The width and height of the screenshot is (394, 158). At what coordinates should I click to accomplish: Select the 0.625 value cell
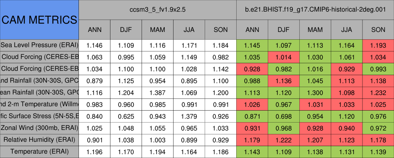point(126,116)
